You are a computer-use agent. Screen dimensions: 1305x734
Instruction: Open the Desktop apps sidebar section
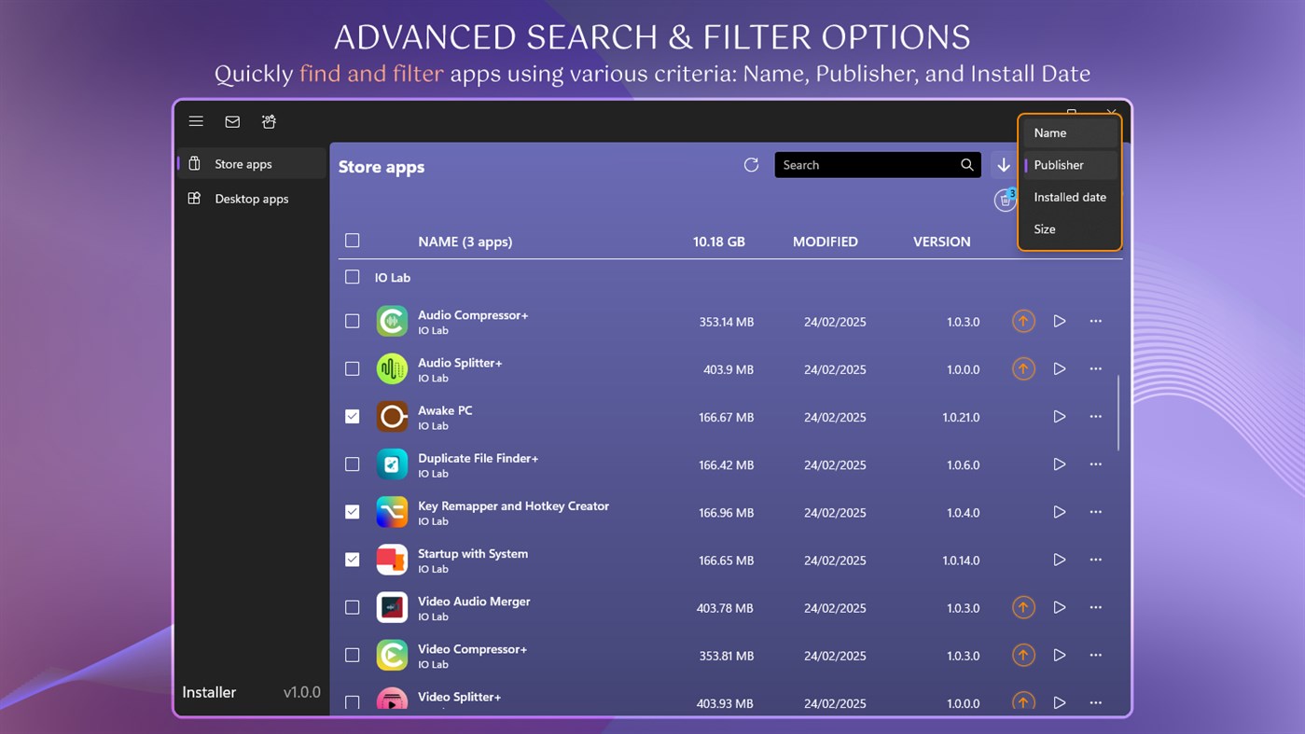[251, 199]
